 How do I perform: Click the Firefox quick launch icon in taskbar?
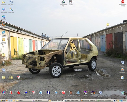pyautogui.click(x=7, y=101)
